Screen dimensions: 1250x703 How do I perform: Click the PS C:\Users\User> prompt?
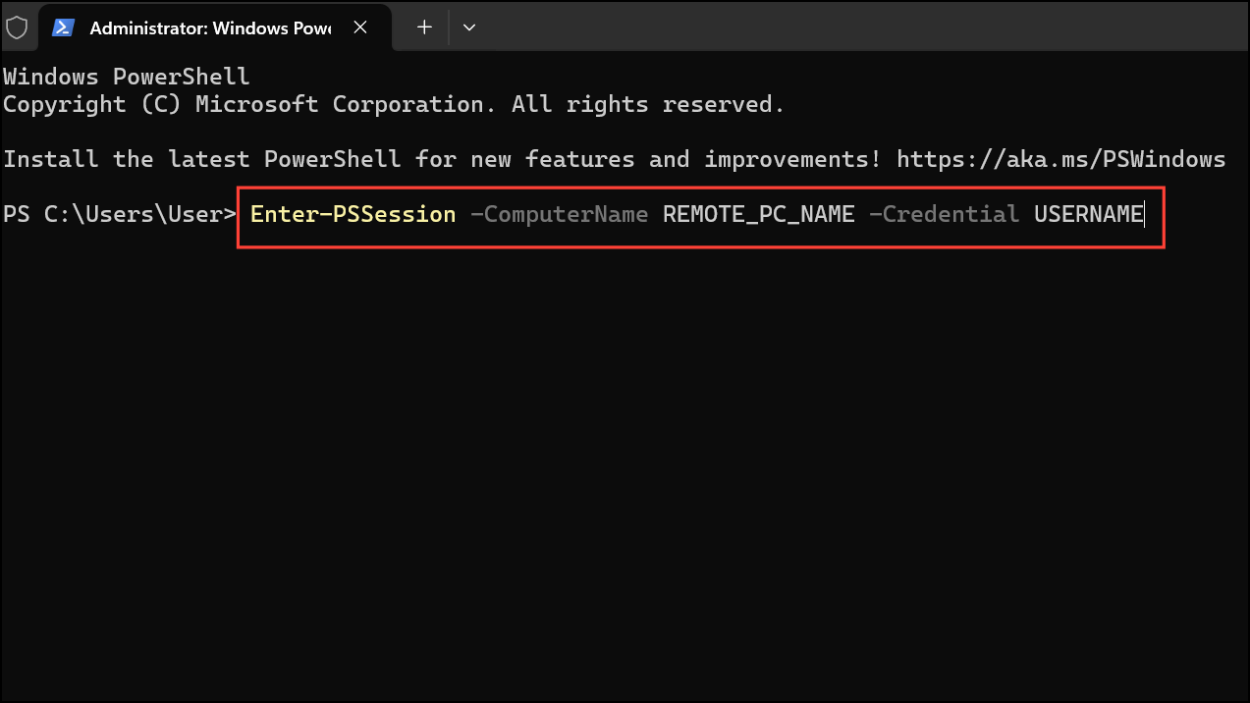[x=119, y=214]
